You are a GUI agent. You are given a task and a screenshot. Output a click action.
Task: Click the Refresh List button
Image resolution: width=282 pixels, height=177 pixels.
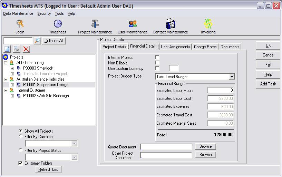48,169
